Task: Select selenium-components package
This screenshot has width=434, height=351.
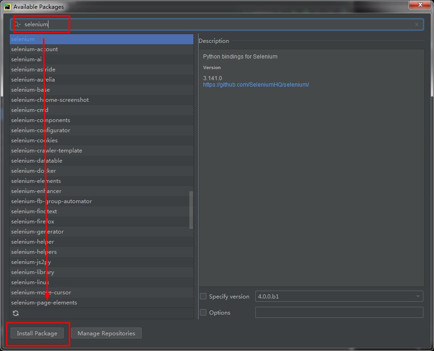Action: [x=101, y=120]
